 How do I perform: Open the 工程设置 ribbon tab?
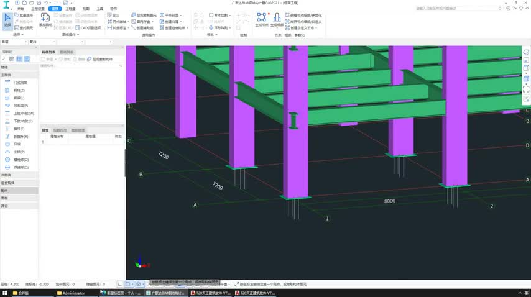(x=37, y=9)
